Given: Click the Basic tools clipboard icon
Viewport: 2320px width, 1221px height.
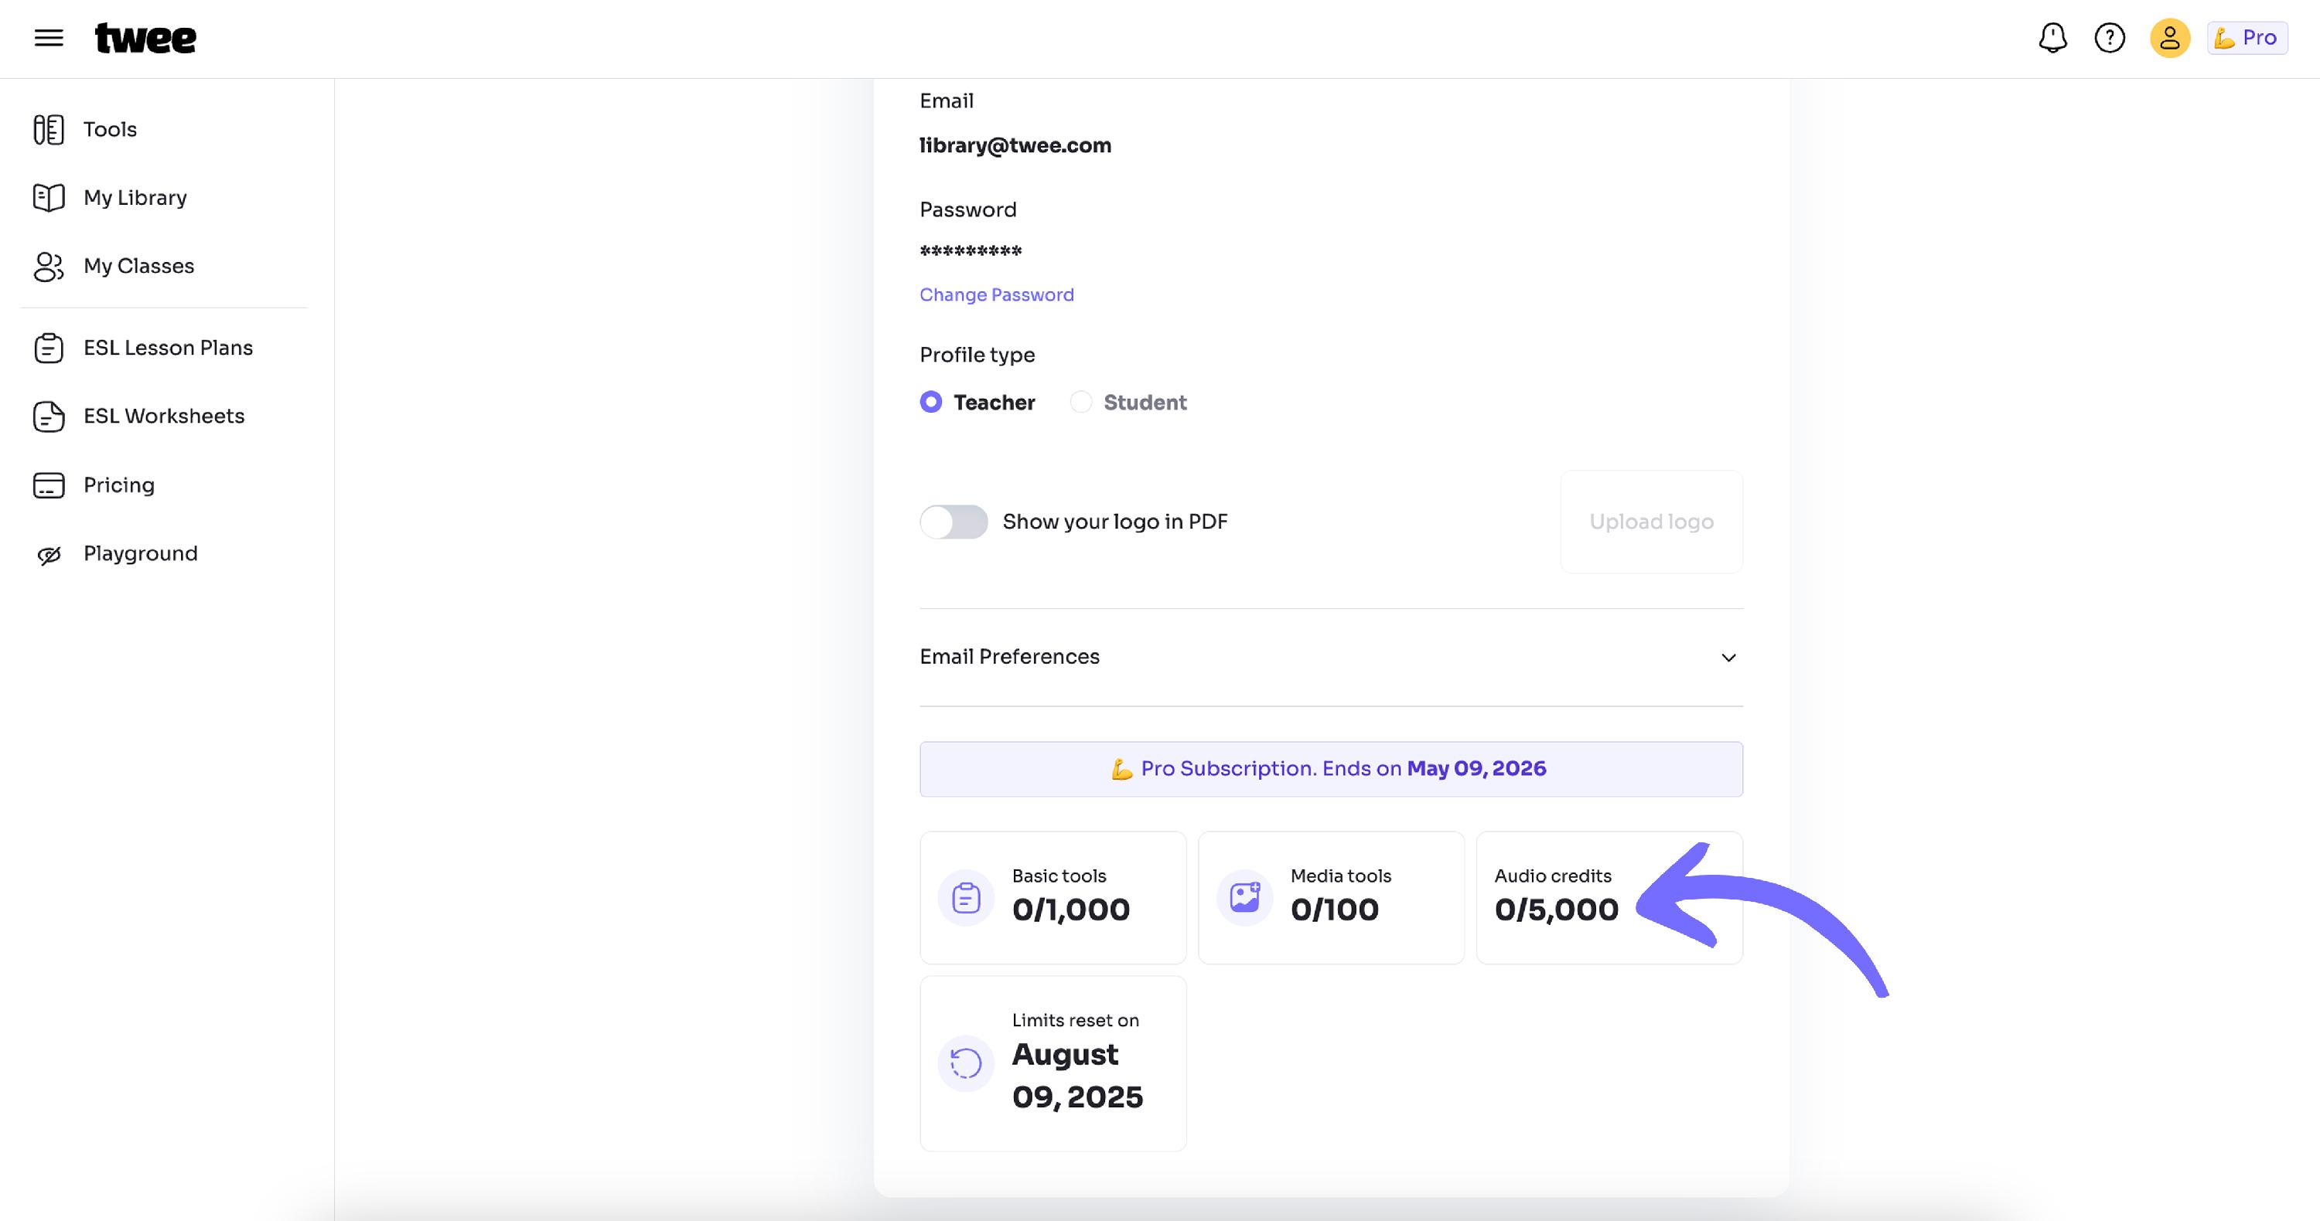Looking at the screenshot, I should (x=965, y=897).
